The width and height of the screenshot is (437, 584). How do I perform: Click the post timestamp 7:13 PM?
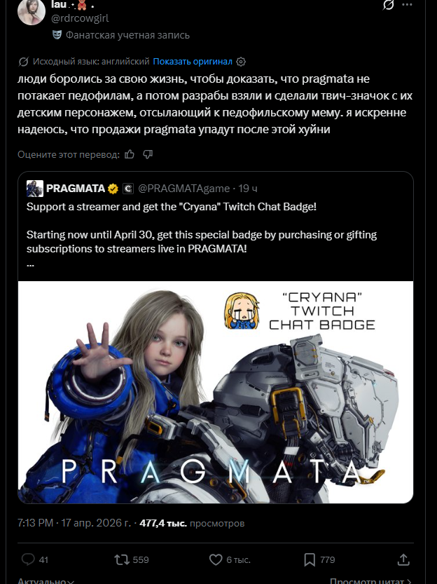click(35, 523)
